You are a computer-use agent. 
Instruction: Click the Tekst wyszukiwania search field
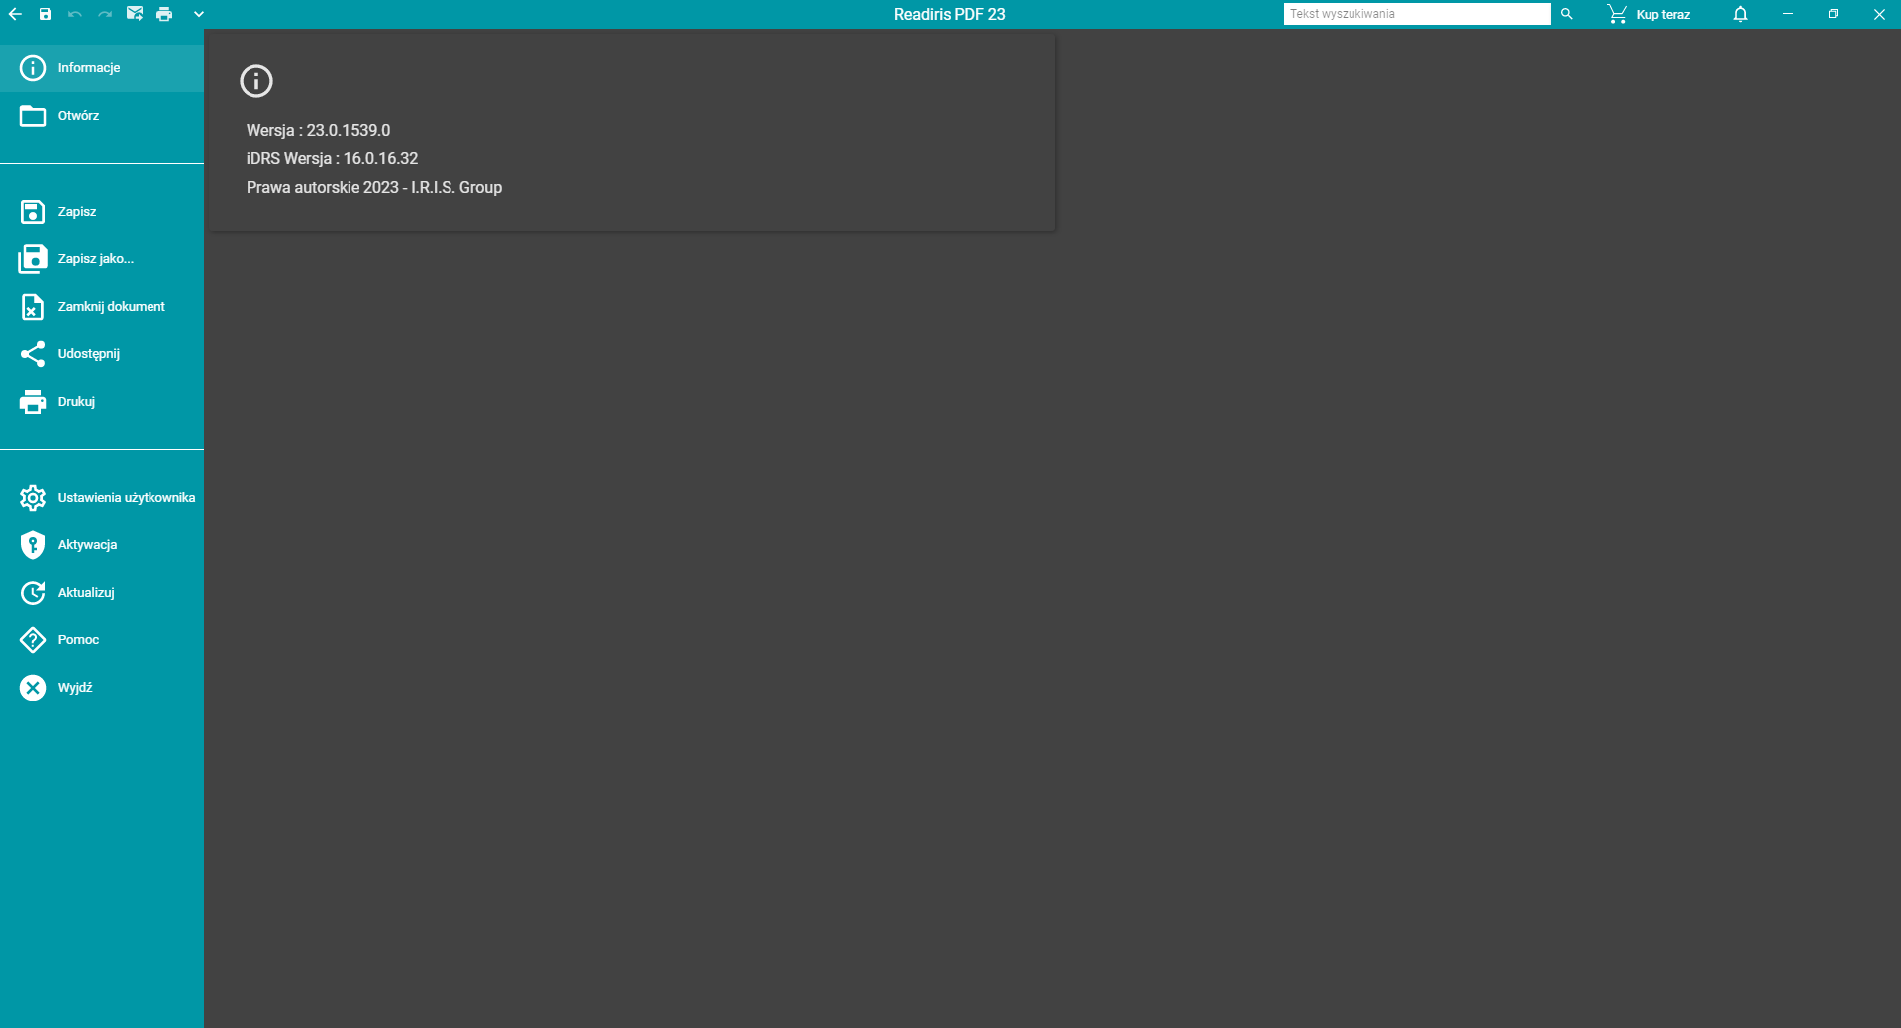click(x=1417, y=14)
